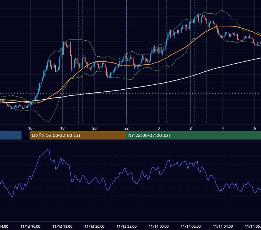261x230 pixels.
Task: Select the ロンドン 16:00-22:00 JST session bar
Action: pos(78,135)
